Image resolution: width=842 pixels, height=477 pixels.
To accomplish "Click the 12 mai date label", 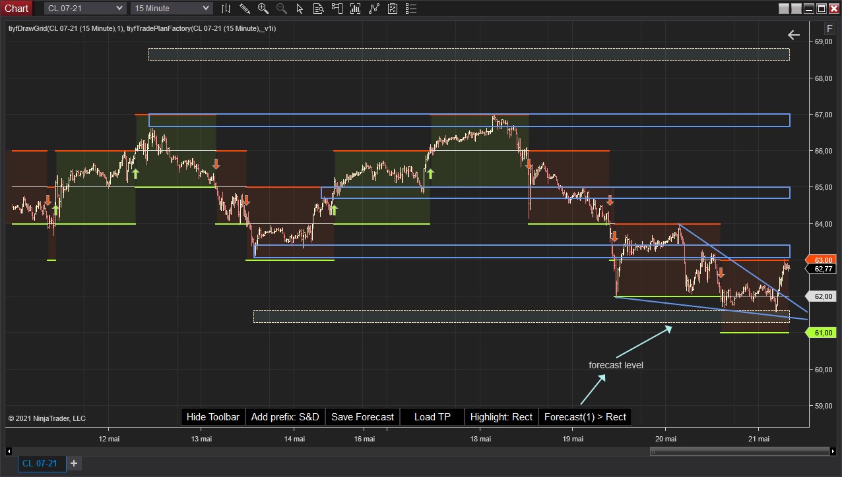I will 109,439.
